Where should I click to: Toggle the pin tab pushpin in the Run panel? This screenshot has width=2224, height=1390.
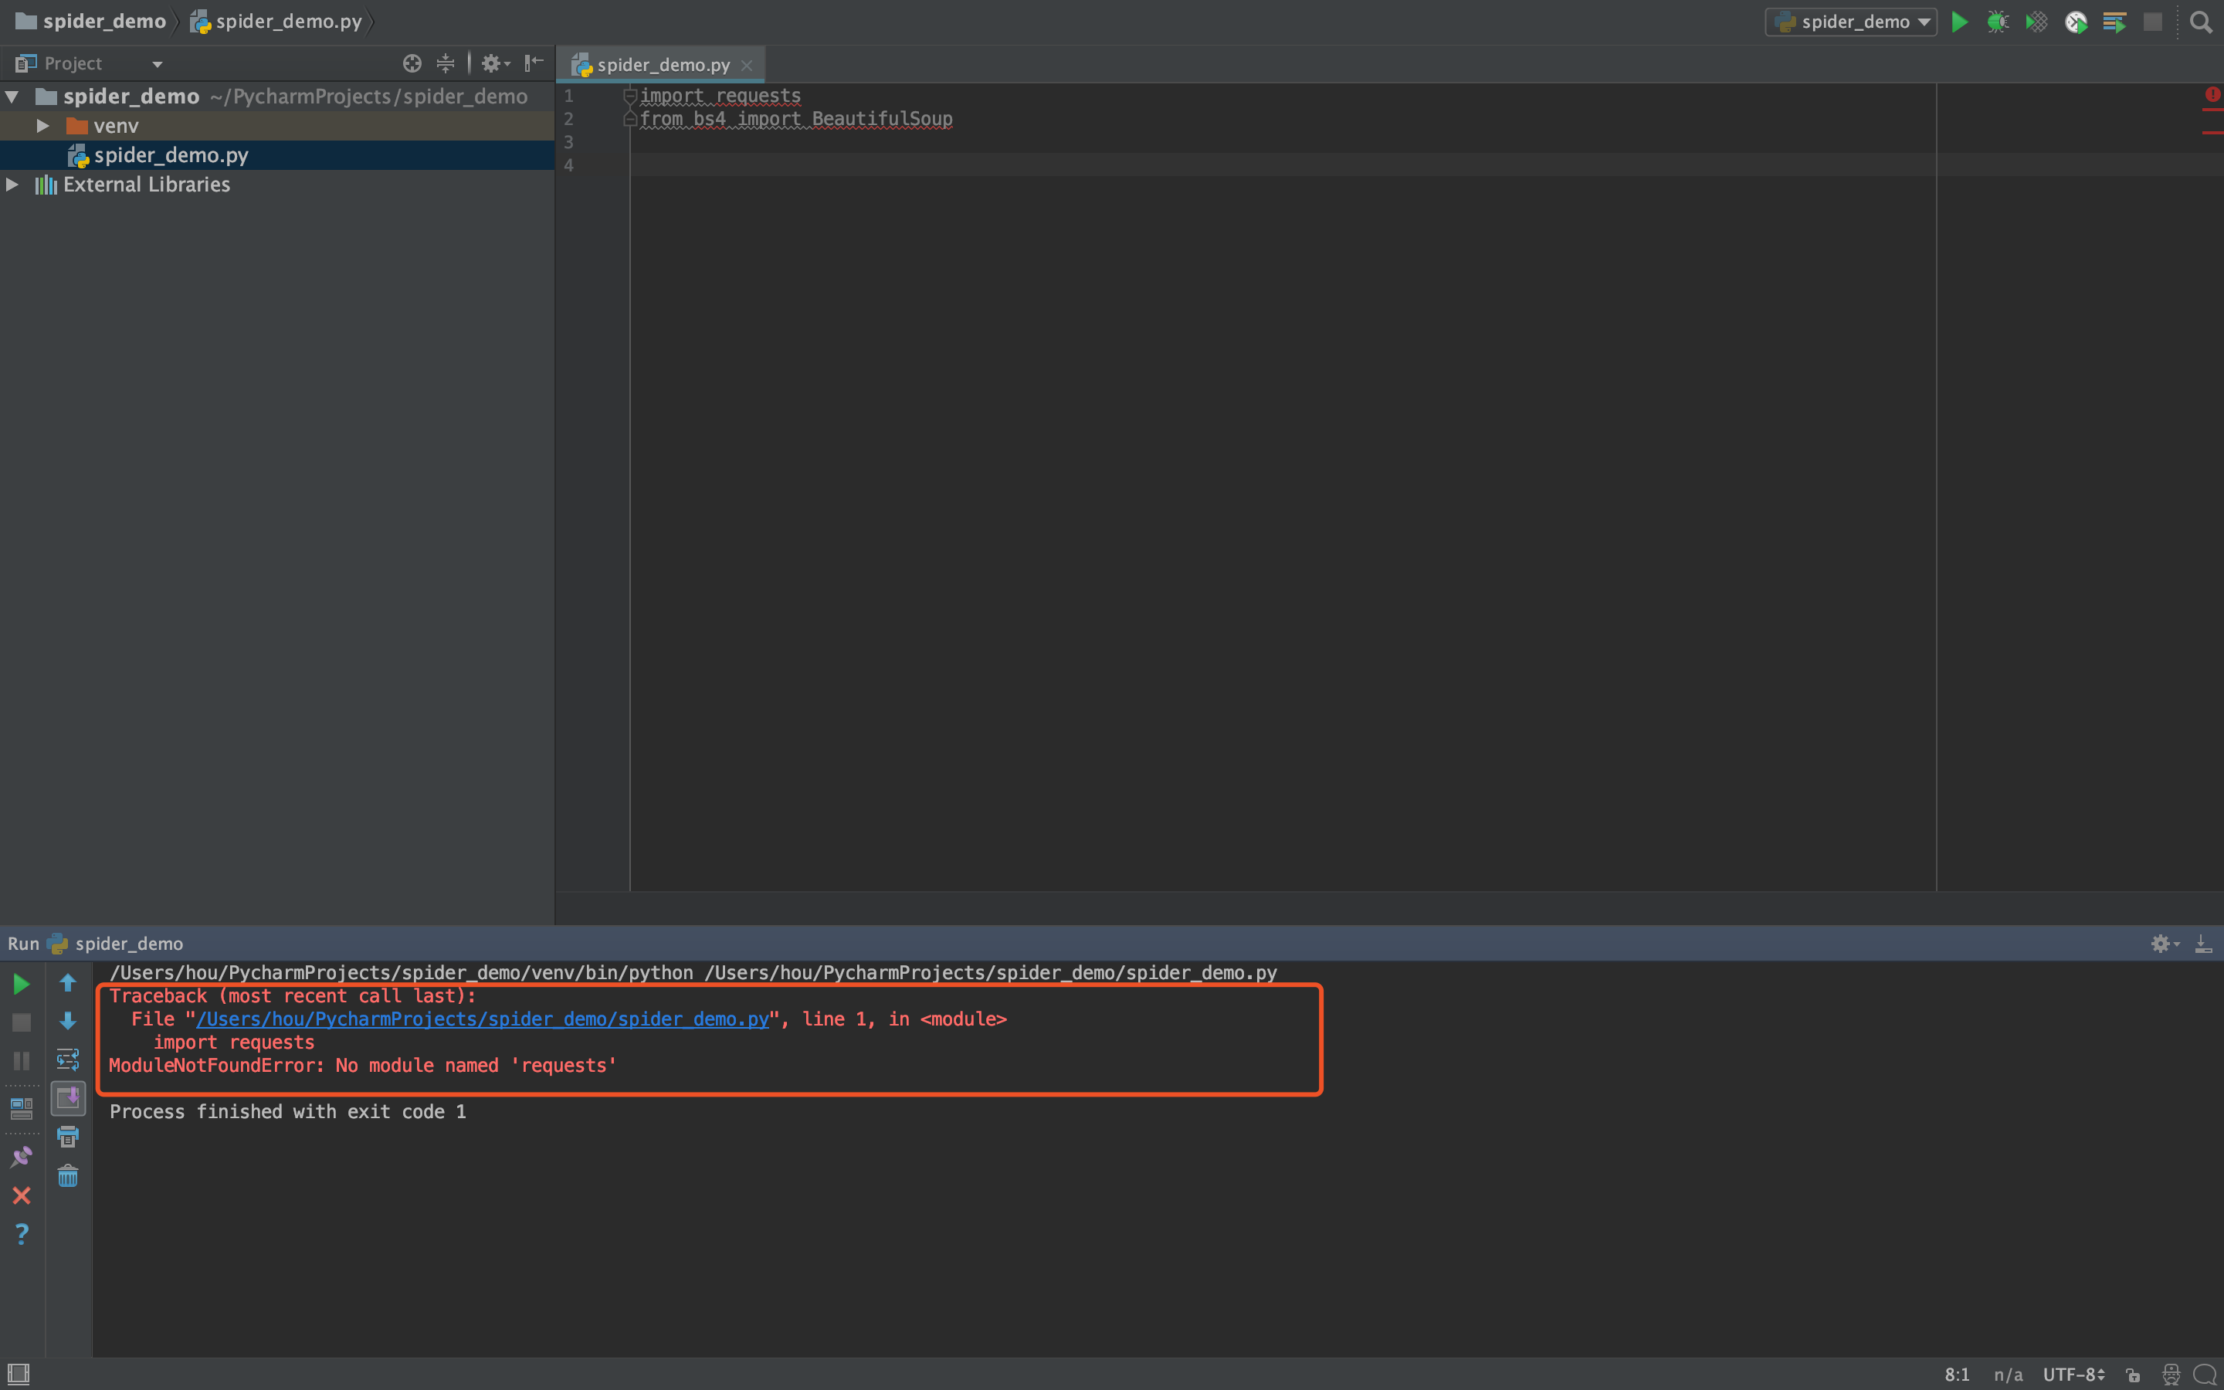[22, 1157]
